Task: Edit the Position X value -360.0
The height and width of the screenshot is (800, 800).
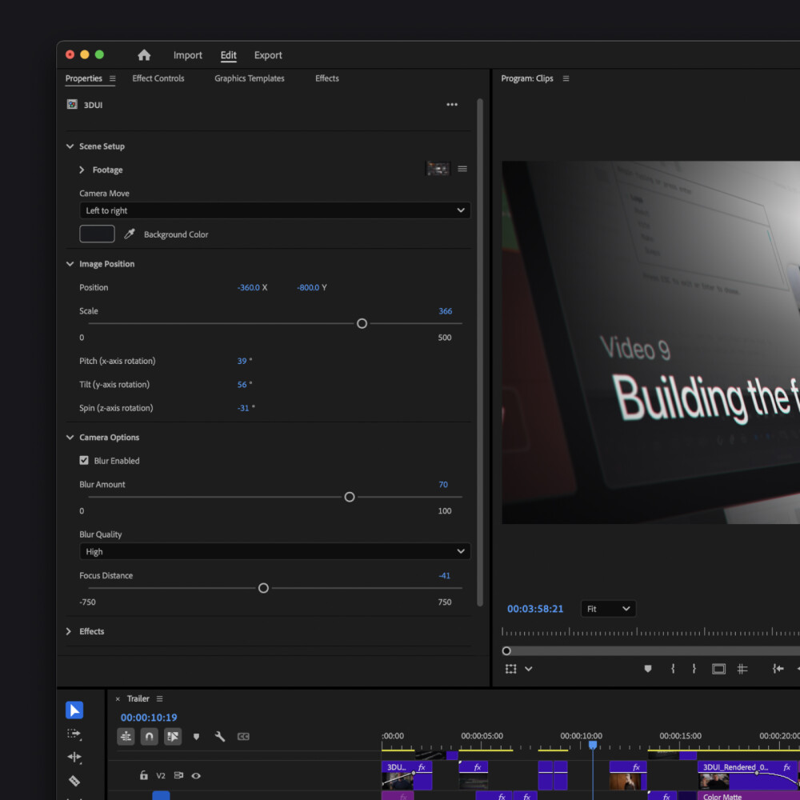Action: coord(249,288)
